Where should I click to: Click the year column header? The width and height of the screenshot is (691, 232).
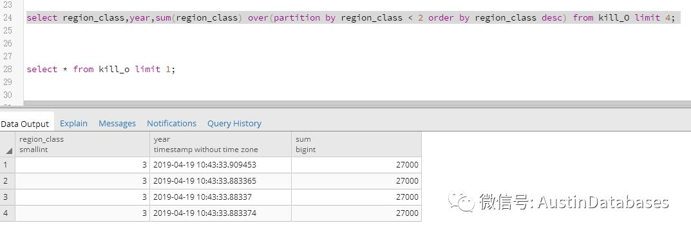[220, 144]
